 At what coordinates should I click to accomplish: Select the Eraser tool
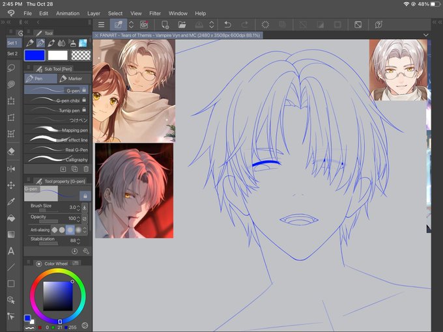coord(11,151)
